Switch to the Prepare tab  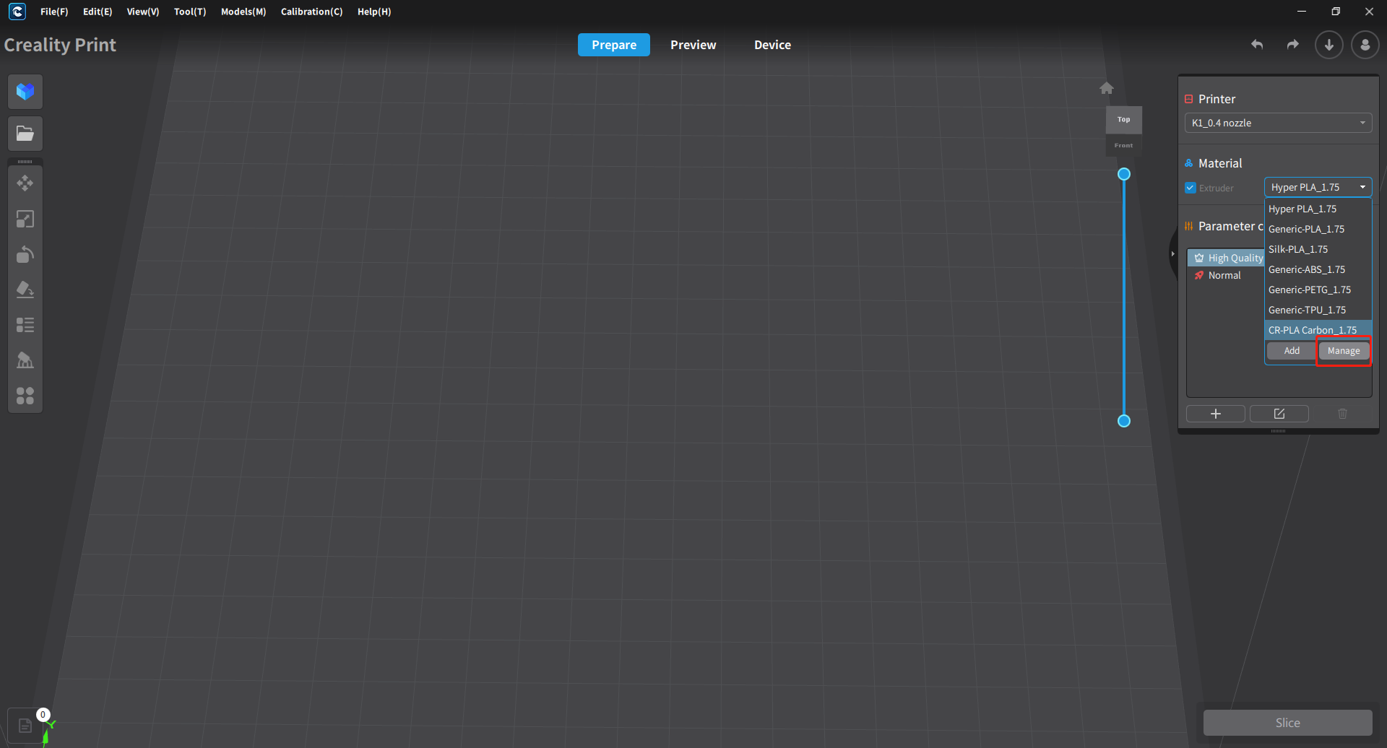click(614, 45)
